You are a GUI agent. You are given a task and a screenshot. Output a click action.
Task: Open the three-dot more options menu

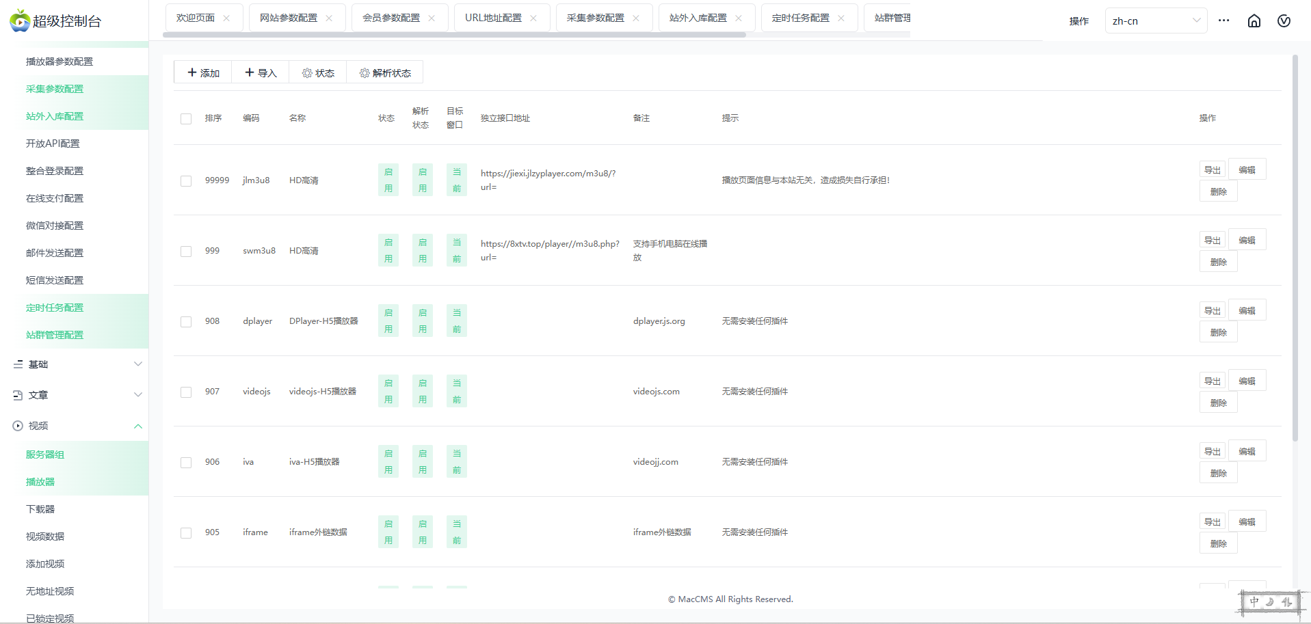(x=1223, y=21)
